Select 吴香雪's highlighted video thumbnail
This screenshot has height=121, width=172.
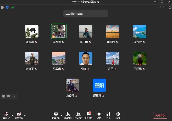[x=59, y=31]
